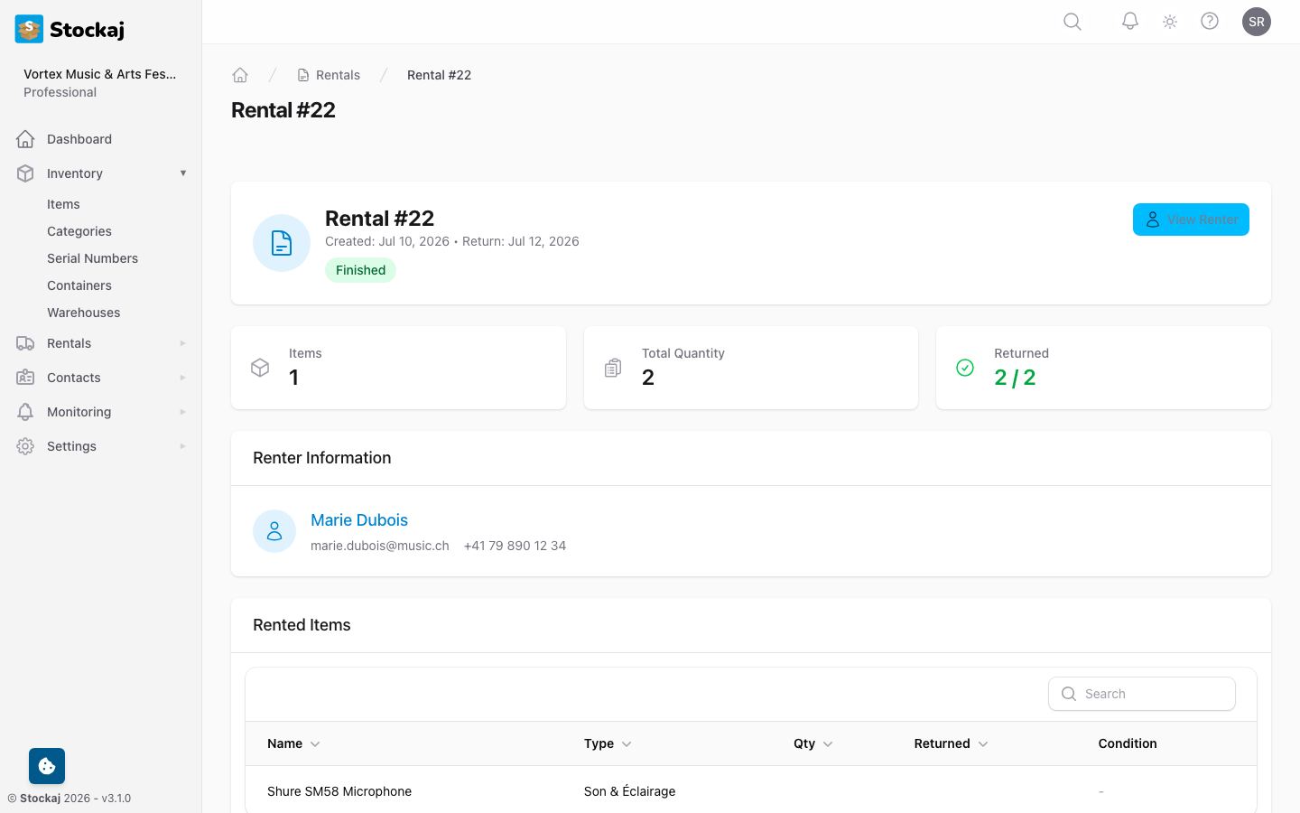This screenshot has width=1300, height=813.
Task: Click the Finished status badge
Action: (360, 269)
